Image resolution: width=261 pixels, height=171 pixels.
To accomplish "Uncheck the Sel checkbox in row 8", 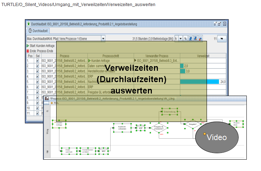I will click(38, 97).
